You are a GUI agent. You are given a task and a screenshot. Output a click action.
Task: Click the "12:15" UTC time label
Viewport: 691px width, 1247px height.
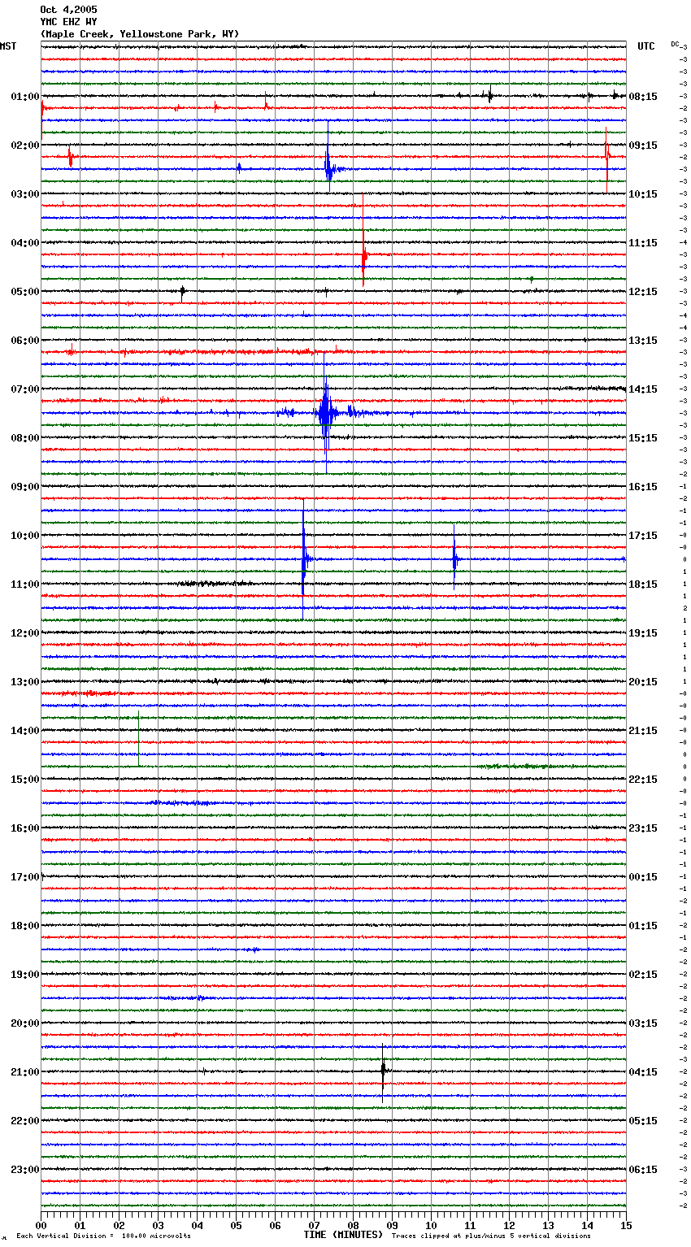pyautogui.click(x=643, y=292)
